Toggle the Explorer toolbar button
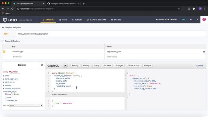 click(107, 66)
